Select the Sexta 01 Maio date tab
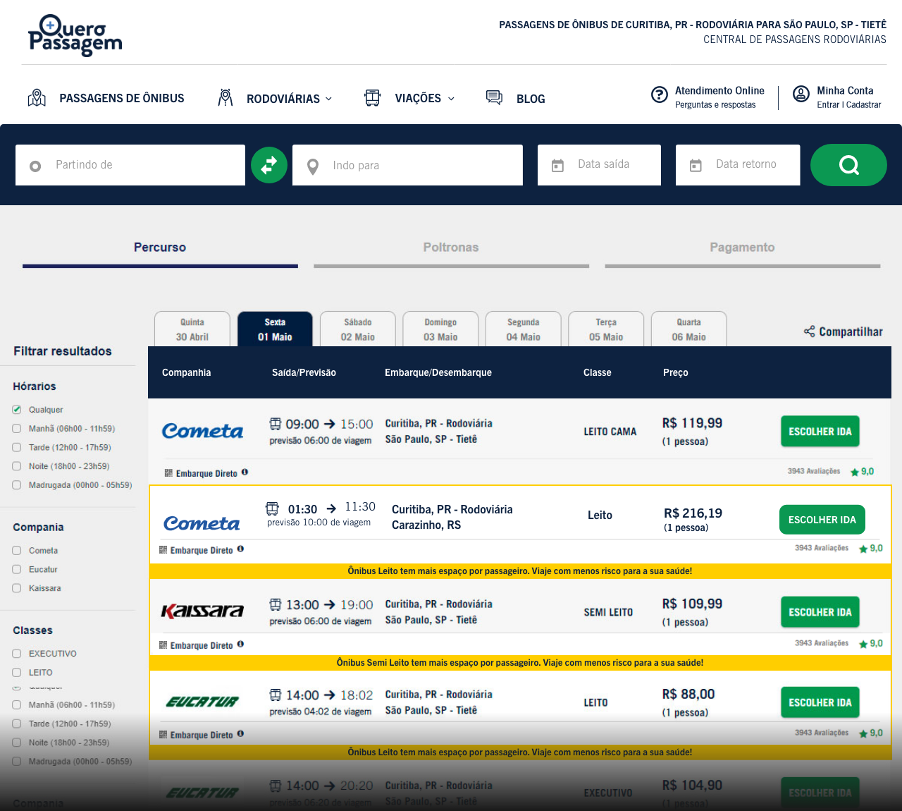Image resolution: width=902 pixels, height=811 pixels. point(275,329)
